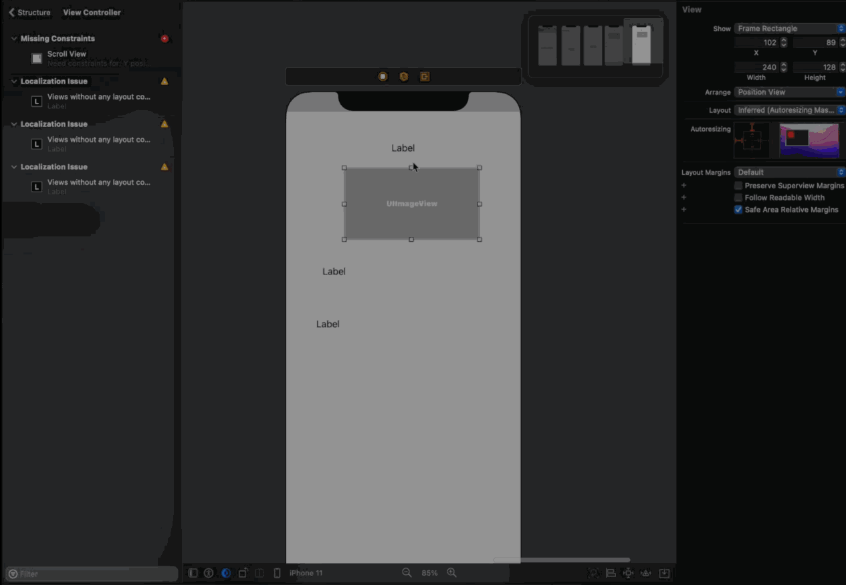Focus the outline Filter field

(92, 574)
